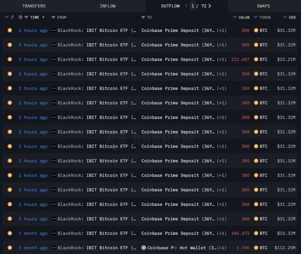301x254 pixels.
Task: Switch to the INFLOW tab
Action: tap(108, 6)
